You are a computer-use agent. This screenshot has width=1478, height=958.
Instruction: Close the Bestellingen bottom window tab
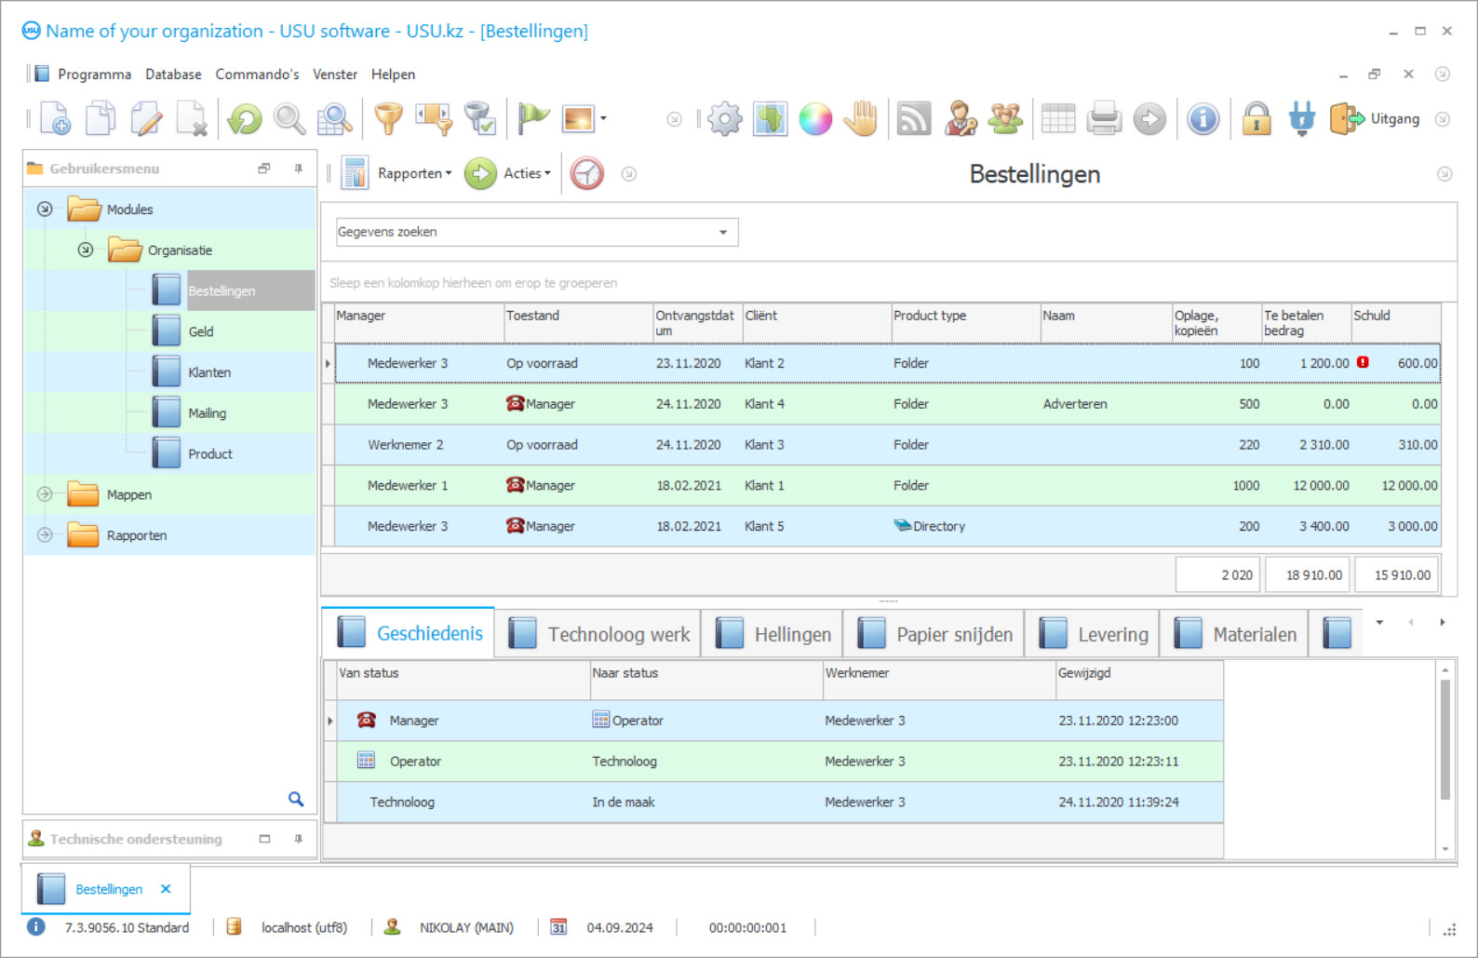pos(166,889)
